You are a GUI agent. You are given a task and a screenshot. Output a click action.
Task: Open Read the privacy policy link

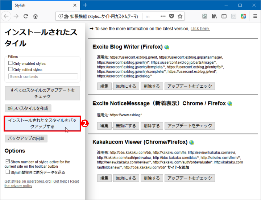pyautogui.click(x=42, y=184)
